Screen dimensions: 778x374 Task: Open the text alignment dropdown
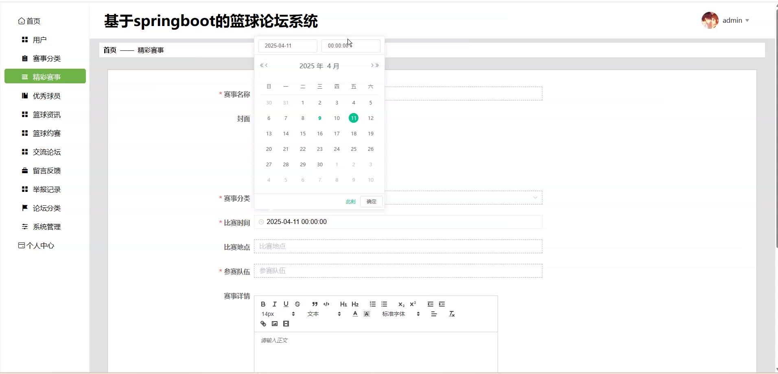pos(434,314)
